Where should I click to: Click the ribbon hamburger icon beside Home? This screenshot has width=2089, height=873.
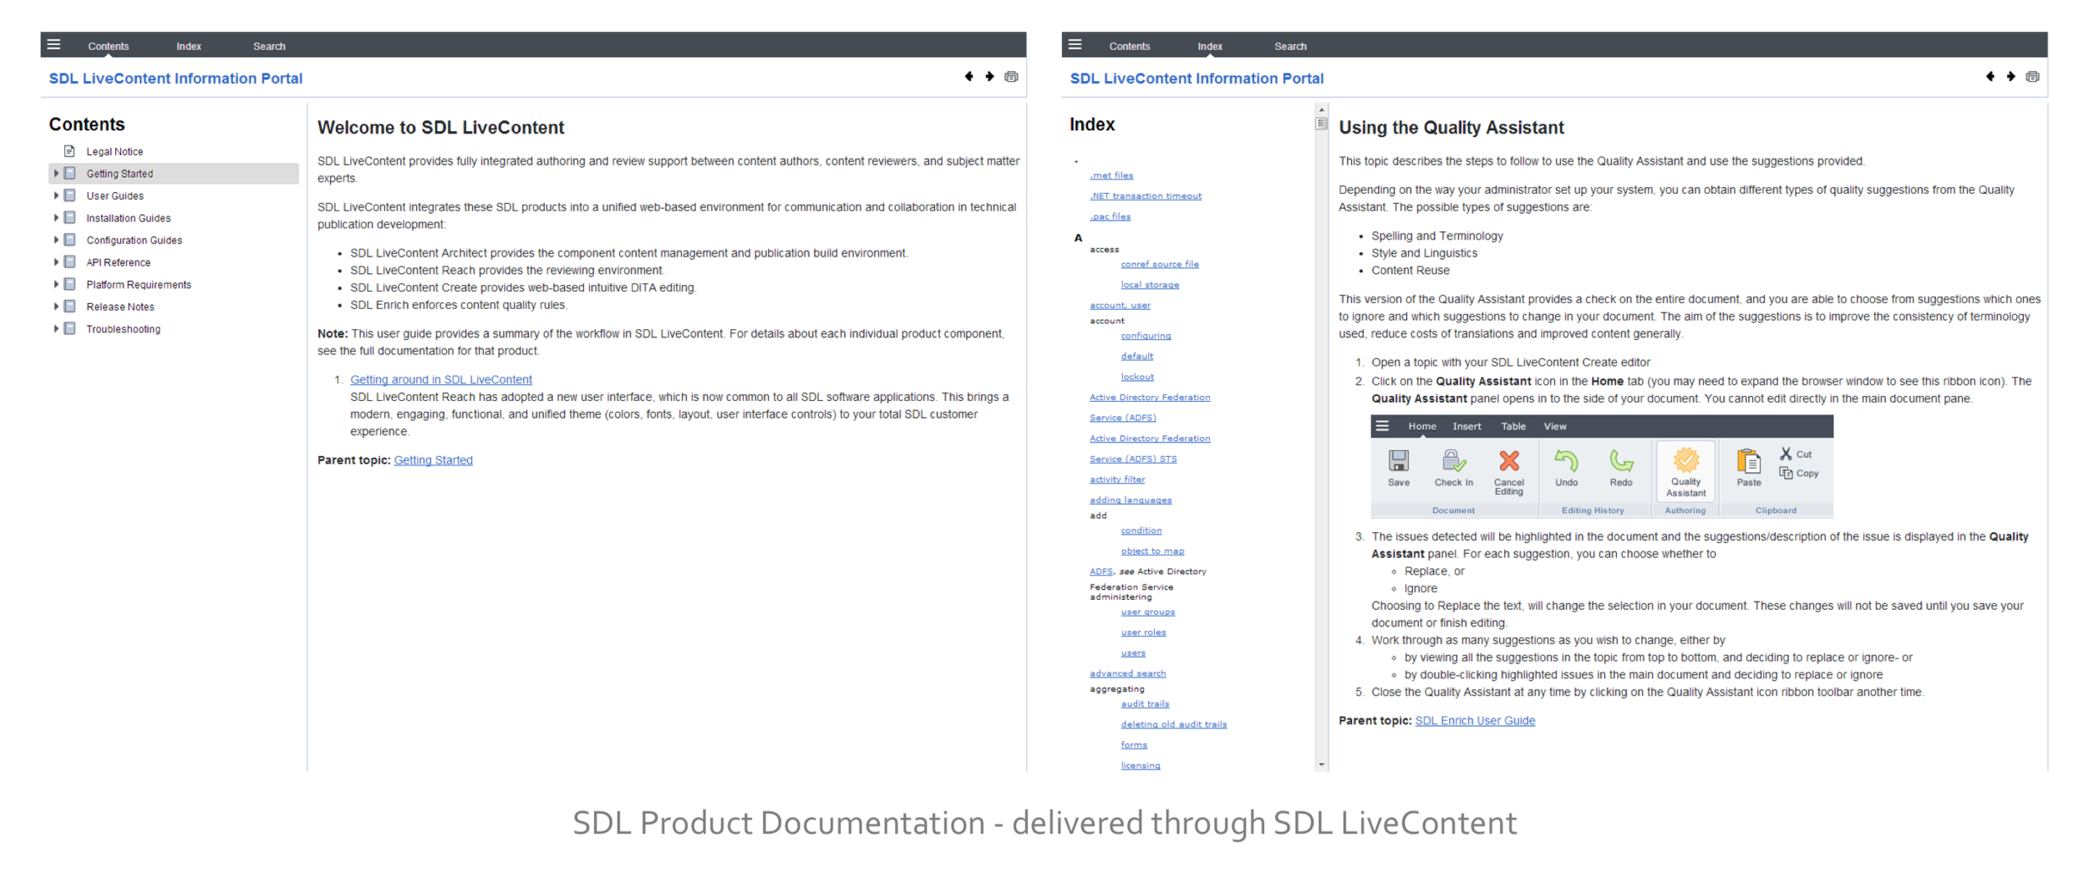coord(1383,426)
